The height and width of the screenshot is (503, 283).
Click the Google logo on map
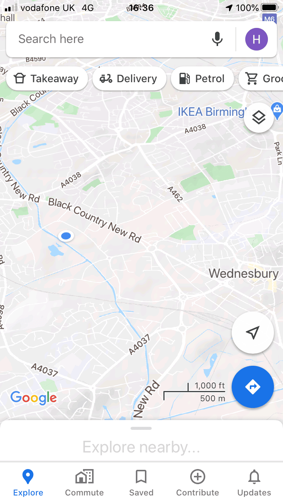point(34,397)
